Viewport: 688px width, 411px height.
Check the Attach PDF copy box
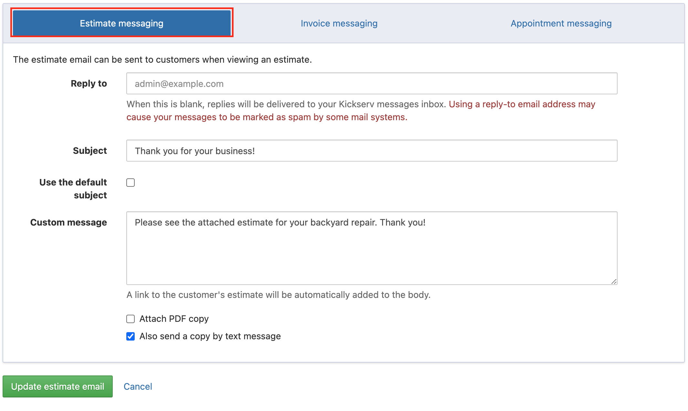[x=130, y=319]
